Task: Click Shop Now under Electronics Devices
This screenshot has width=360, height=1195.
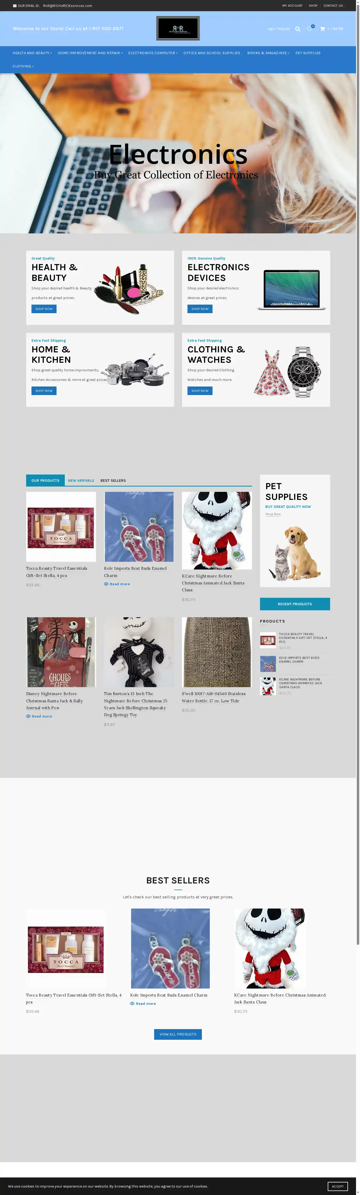Action: coord(200,309)
